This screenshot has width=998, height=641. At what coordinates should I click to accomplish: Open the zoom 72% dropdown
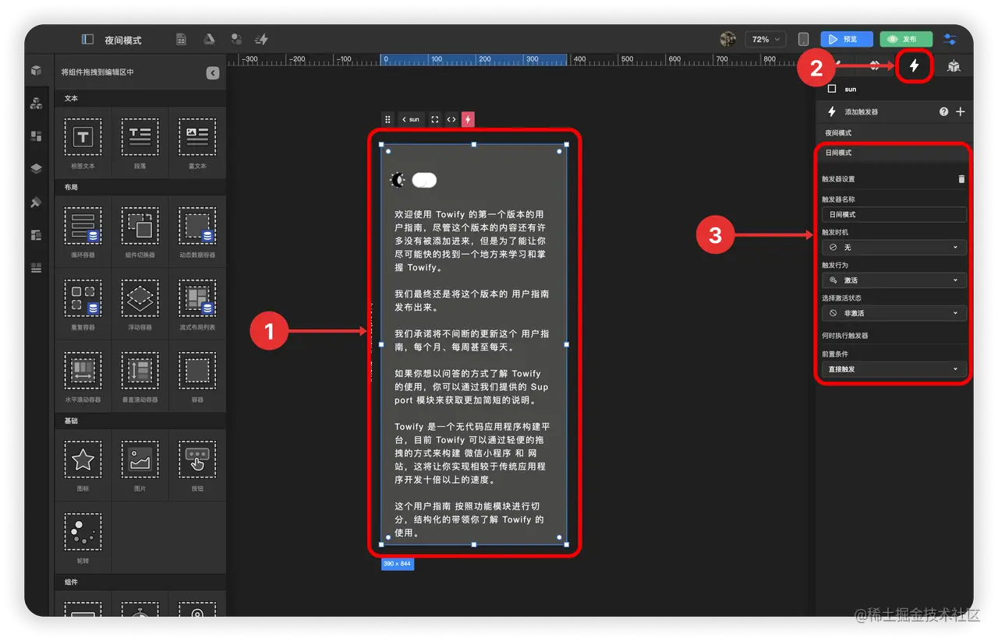(765, 39)
